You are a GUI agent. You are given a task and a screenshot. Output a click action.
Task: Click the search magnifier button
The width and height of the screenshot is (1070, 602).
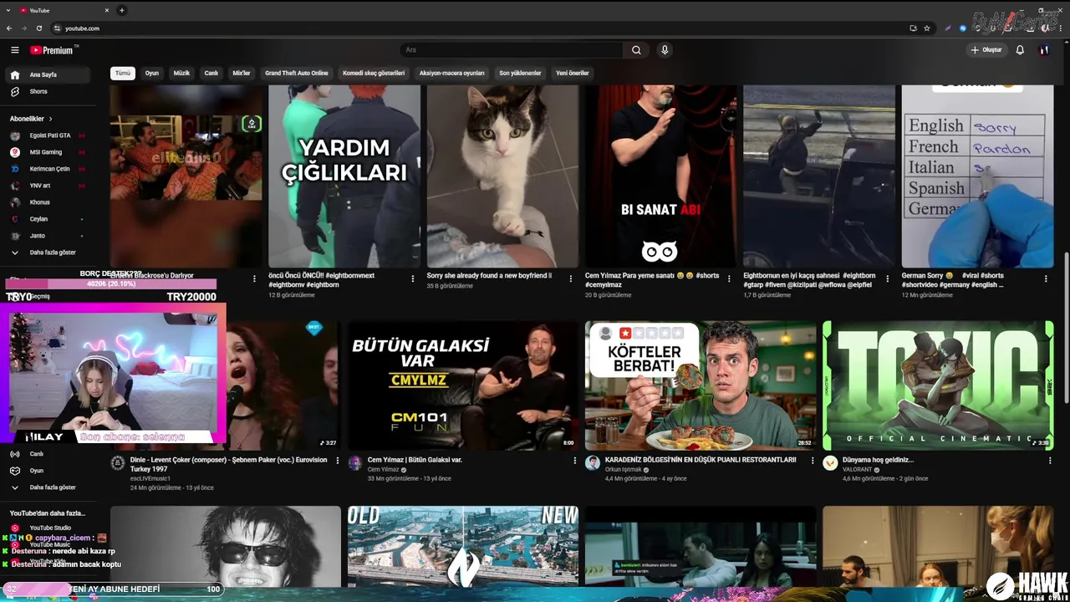click(636, 50)
